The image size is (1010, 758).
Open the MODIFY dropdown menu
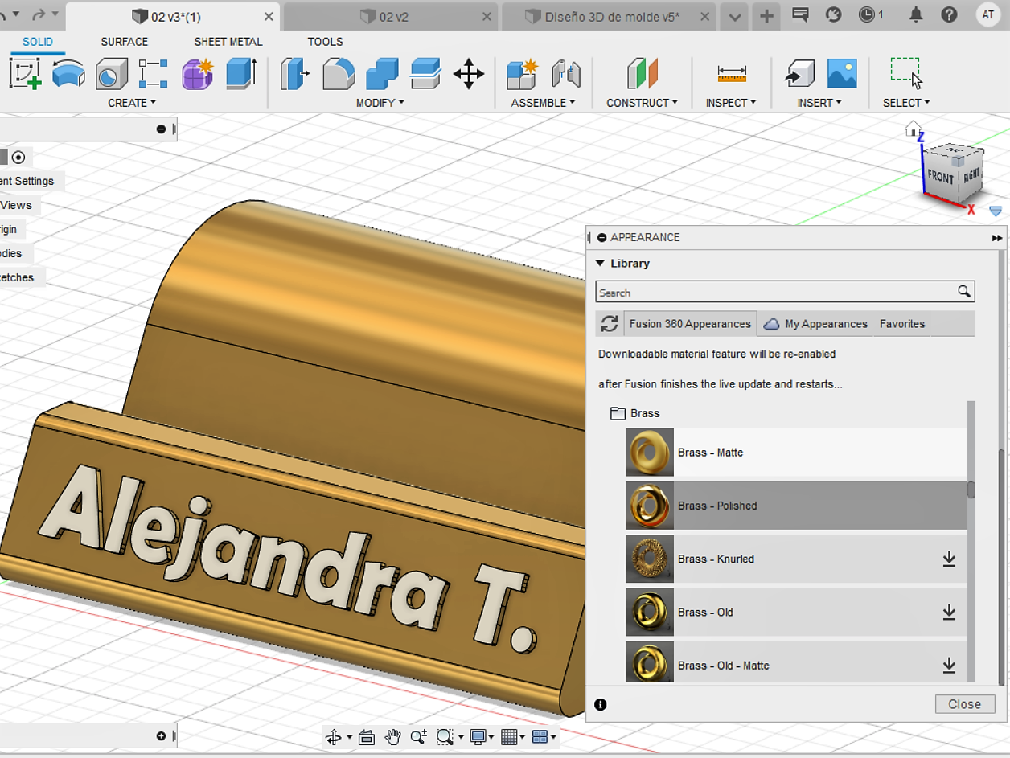pyautogui.click(x=380, y=103)
